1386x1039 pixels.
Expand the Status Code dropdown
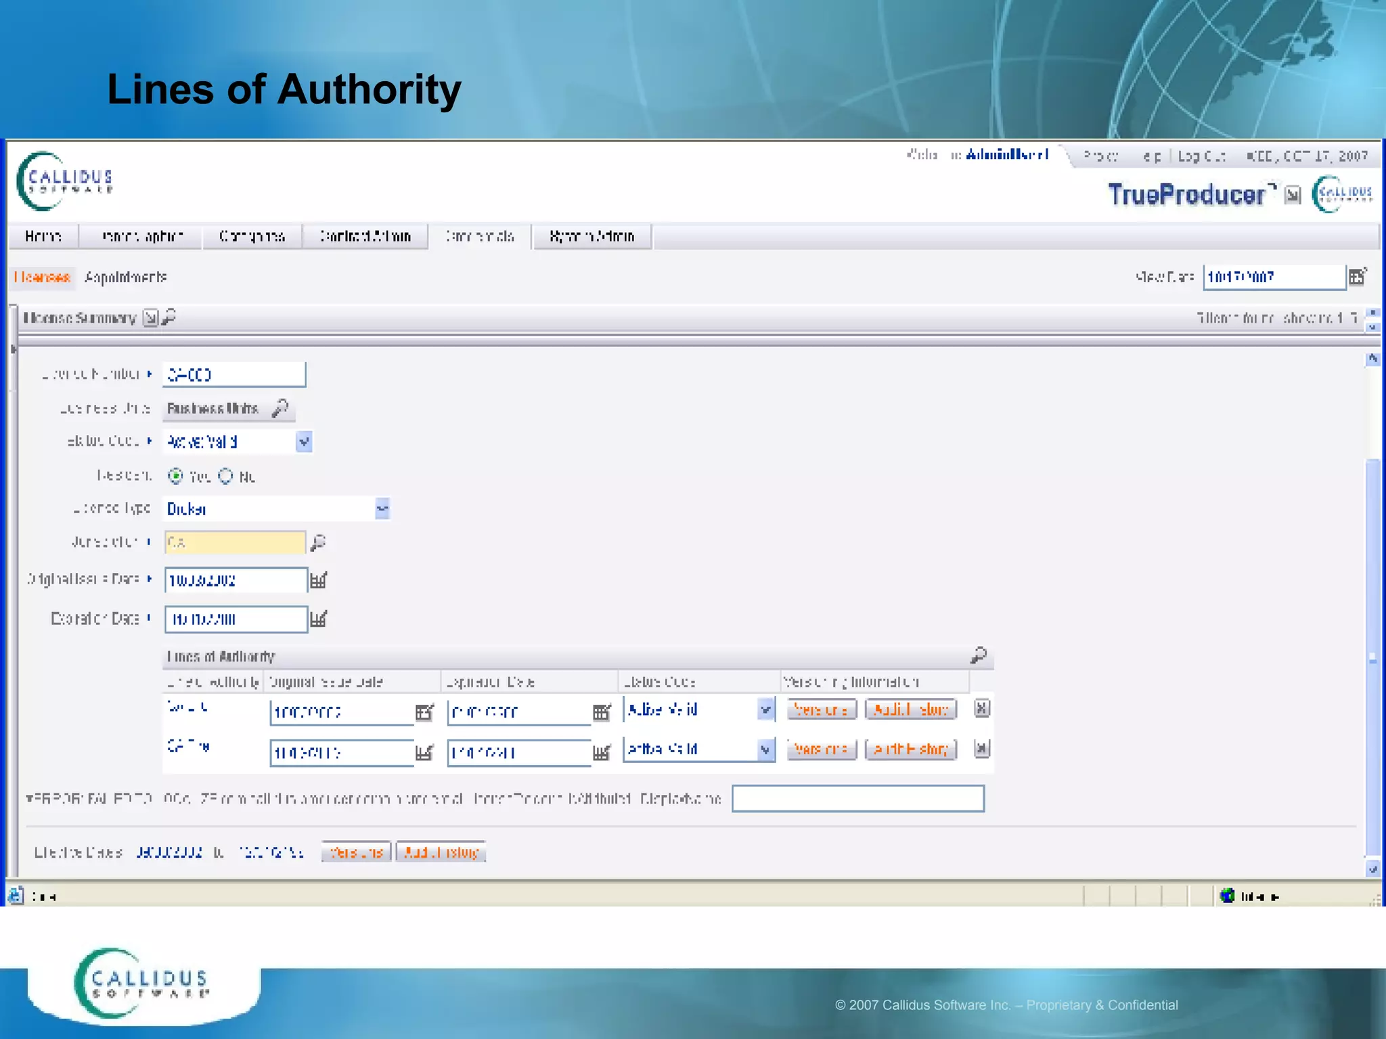[x=304, y=442]
